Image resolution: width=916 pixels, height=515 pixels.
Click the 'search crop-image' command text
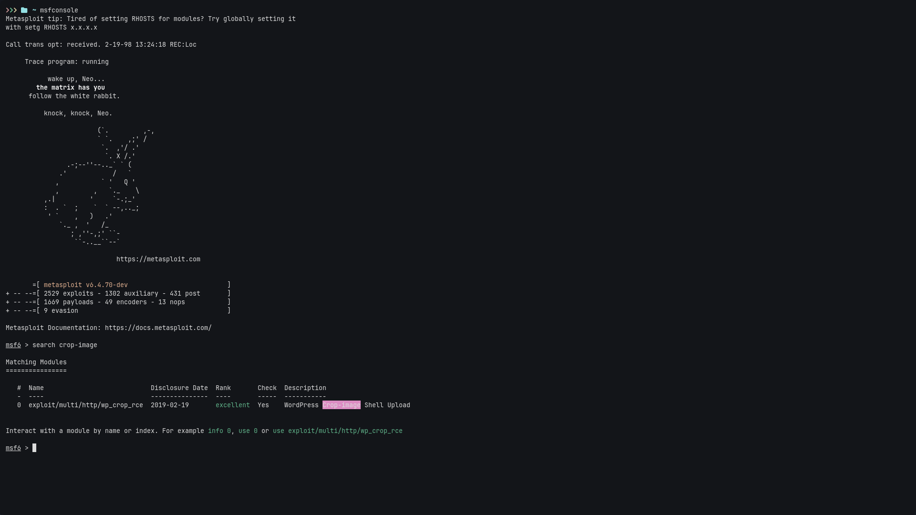tap(64, 345)
